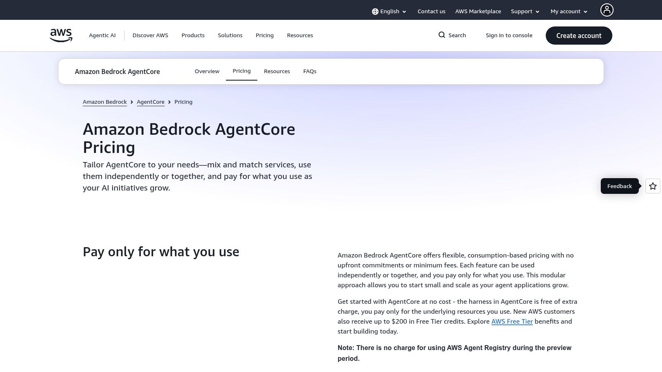Click the globe language icon
This screenshot has height=372, width=662.
coord(375,12)
